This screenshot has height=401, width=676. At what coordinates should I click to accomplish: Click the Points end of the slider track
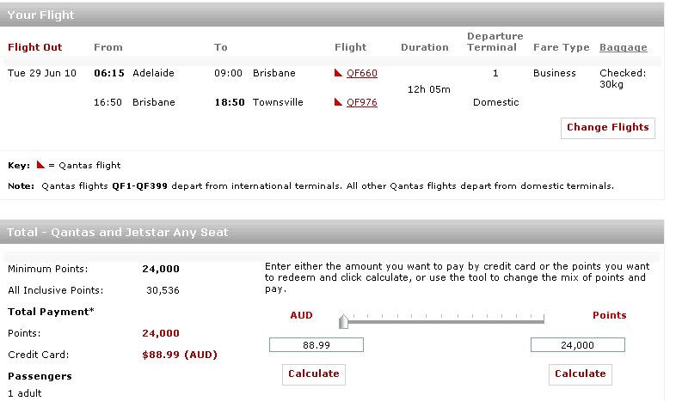coord(544,319)
